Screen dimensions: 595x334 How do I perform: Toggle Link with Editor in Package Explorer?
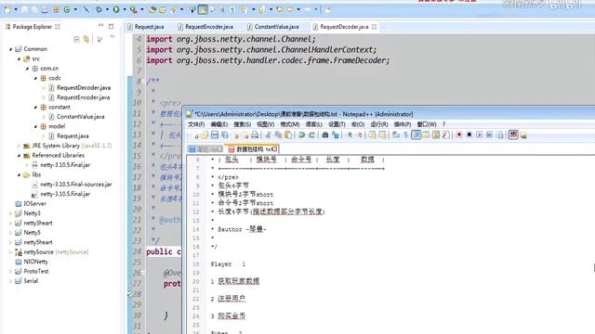tap(86, 39)
